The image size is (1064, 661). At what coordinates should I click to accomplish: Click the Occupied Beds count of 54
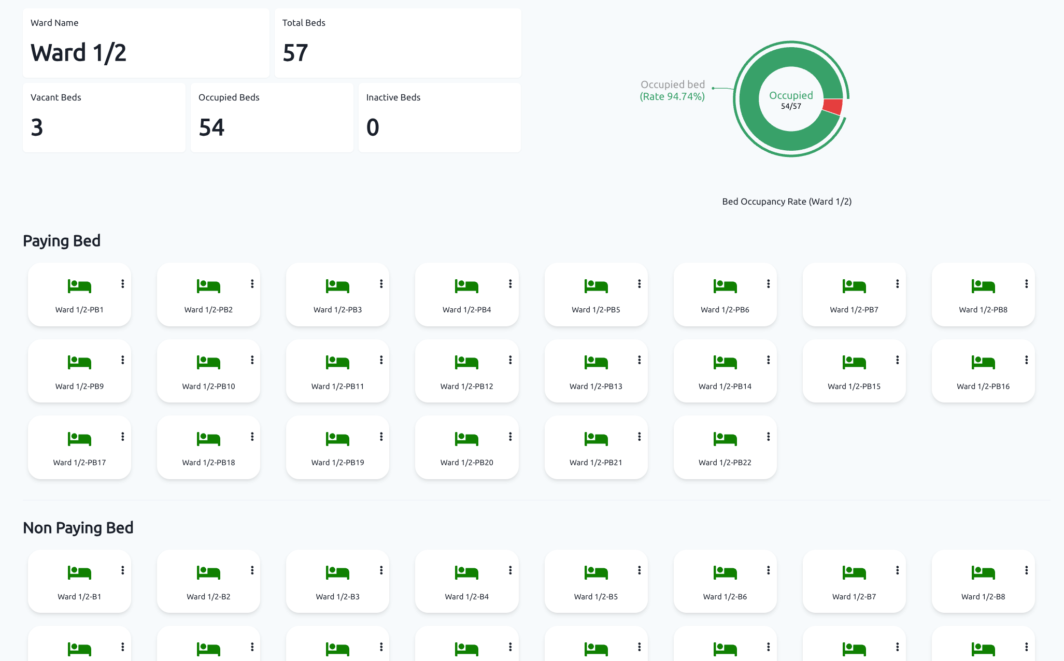pos(211,127)
